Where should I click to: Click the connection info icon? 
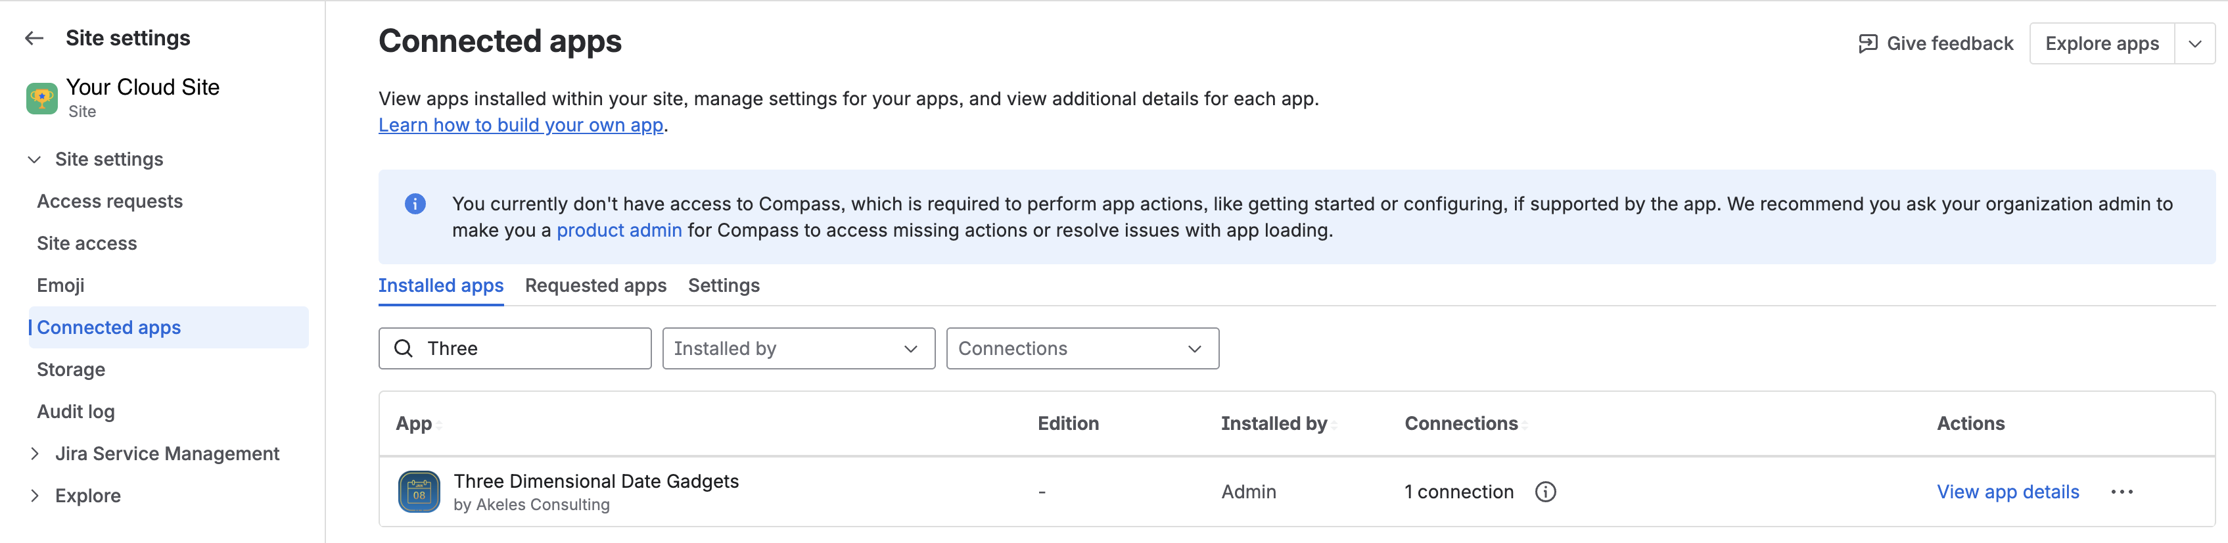point(1544,492)
